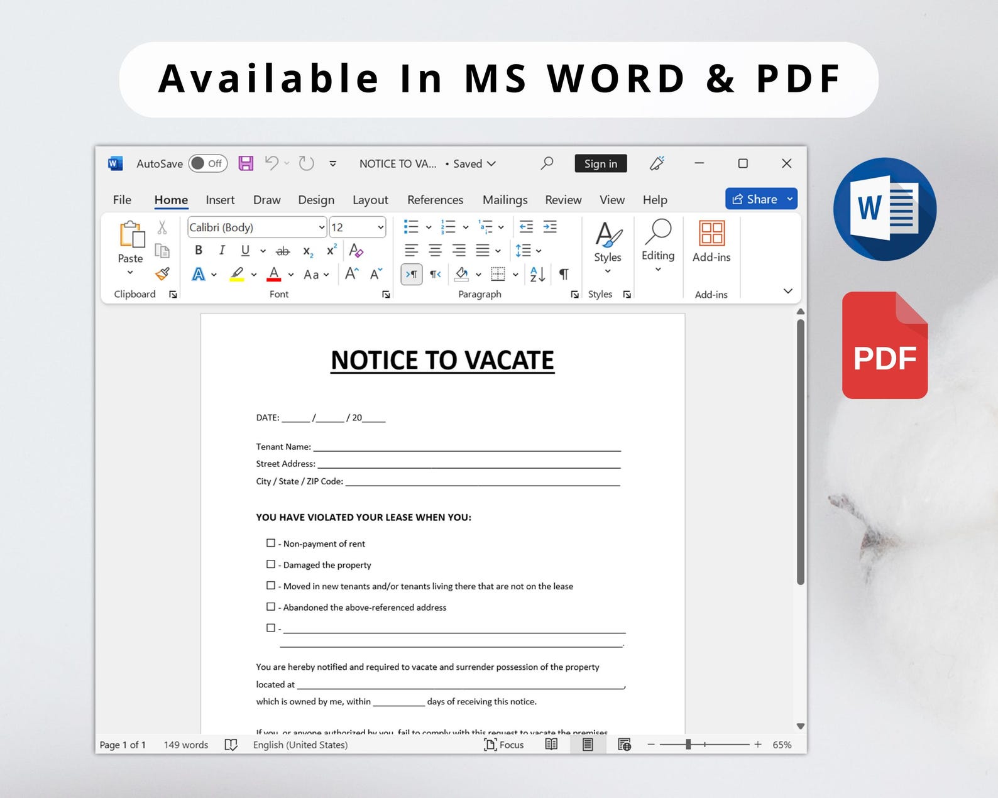Toggle Show/Hide paragraph marks

pyautogui.click(x=564, y=274)
